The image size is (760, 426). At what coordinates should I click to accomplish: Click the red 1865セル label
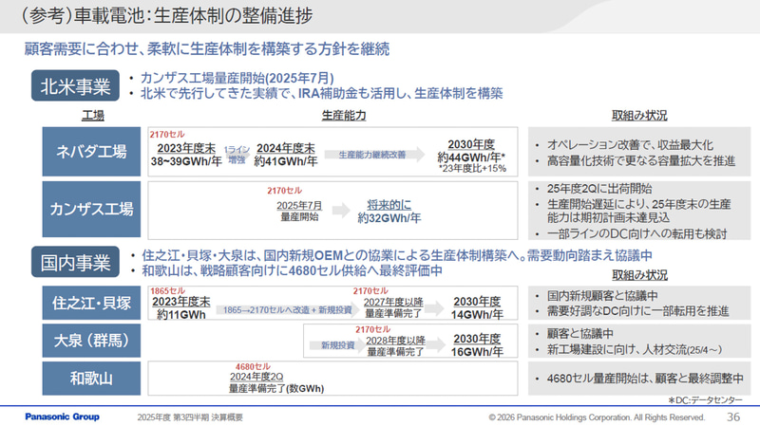167,291
